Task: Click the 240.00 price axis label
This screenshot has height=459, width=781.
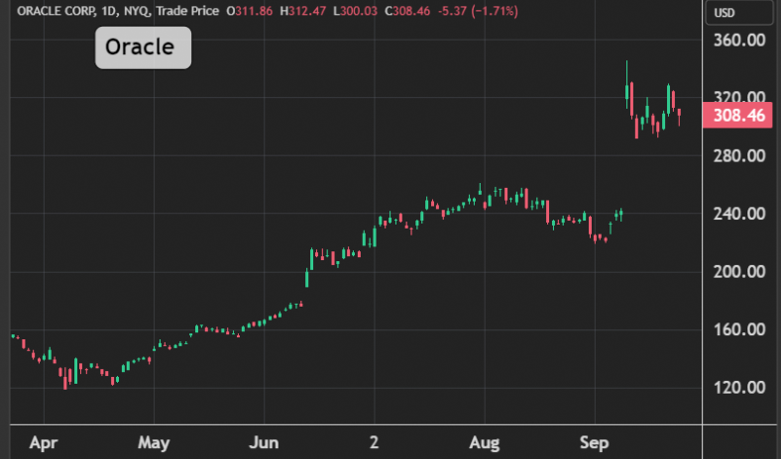Action: click(739, 214)
